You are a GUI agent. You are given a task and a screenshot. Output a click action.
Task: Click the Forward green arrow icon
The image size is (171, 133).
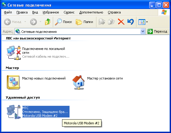[x=33, y=22]
